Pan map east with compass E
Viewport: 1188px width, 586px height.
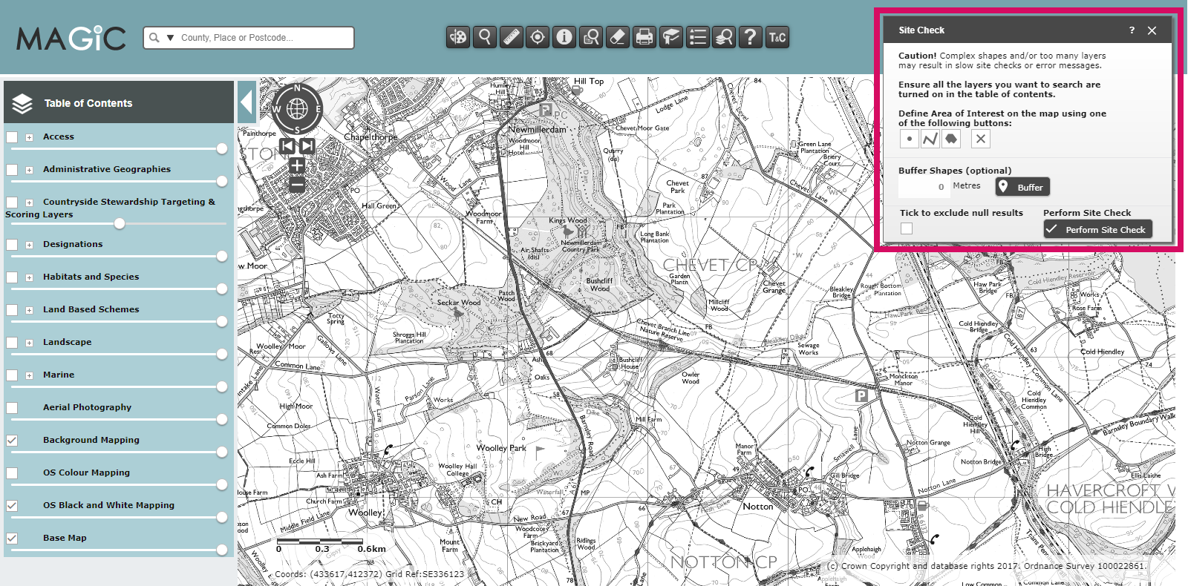pos(318,109)
